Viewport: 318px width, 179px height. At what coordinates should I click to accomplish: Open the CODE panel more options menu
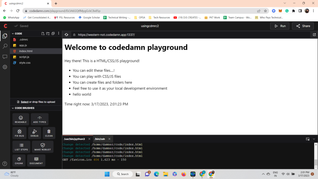coord(59,33)
